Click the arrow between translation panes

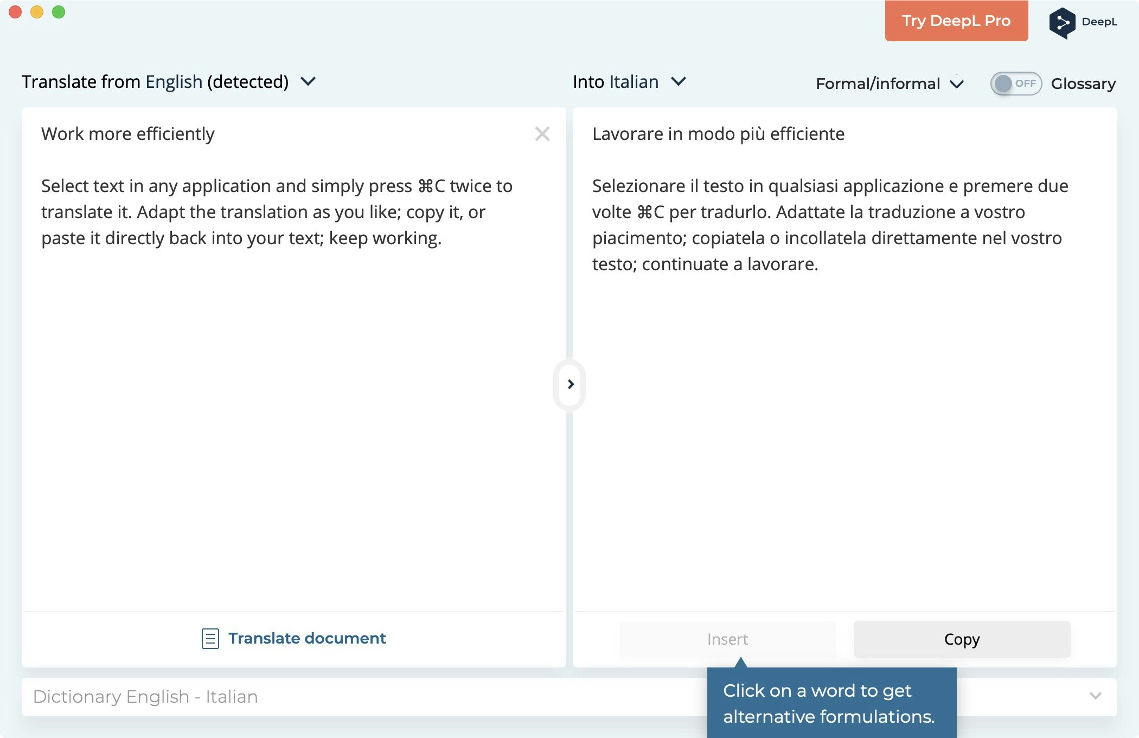570,384
